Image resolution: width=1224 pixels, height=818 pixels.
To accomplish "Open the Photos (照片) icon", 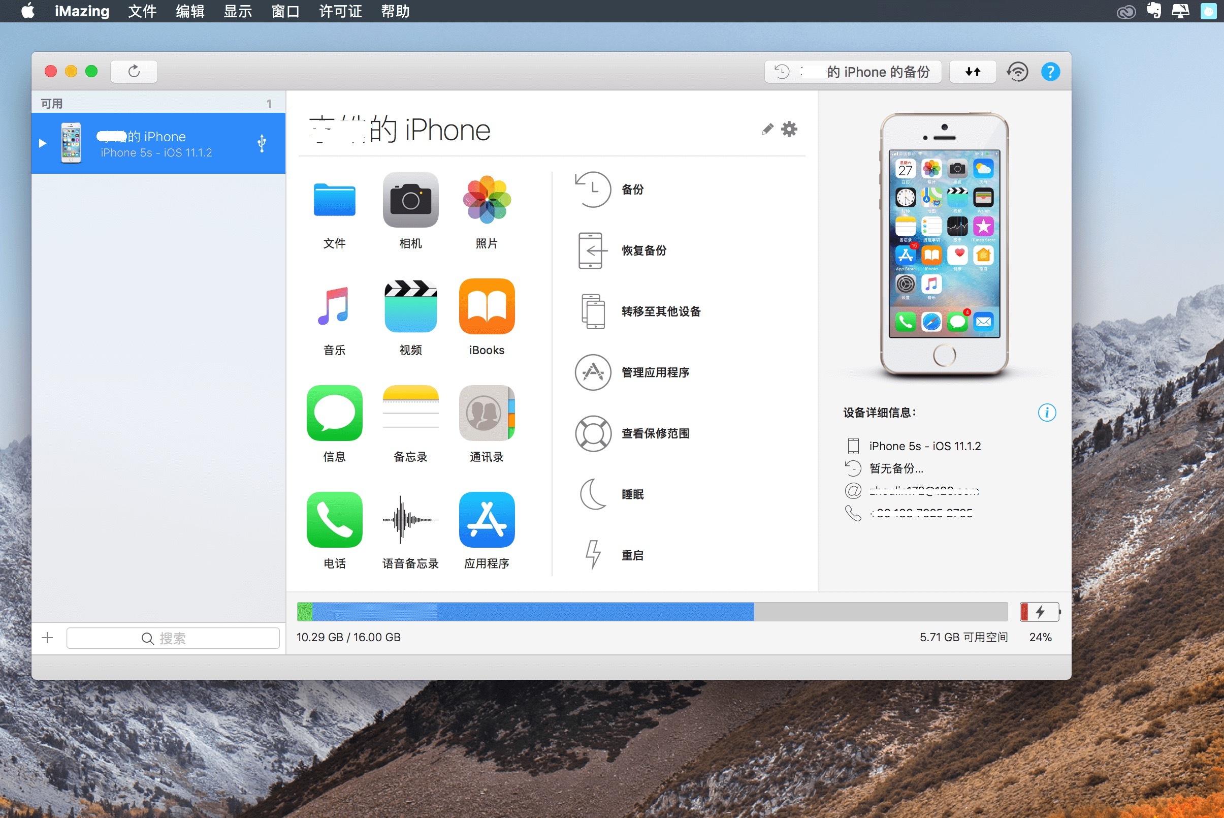I will 486,200.
